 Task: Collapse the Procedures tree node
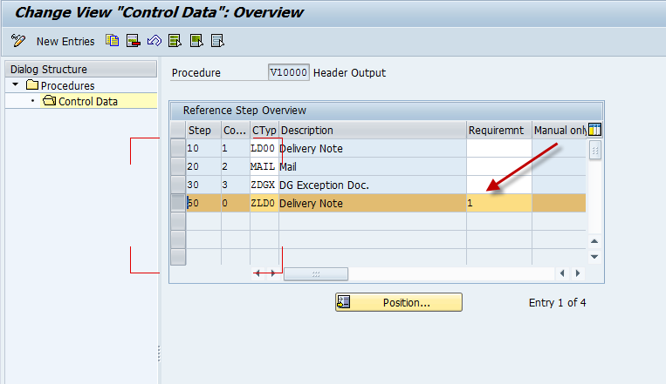pos(16,84)
